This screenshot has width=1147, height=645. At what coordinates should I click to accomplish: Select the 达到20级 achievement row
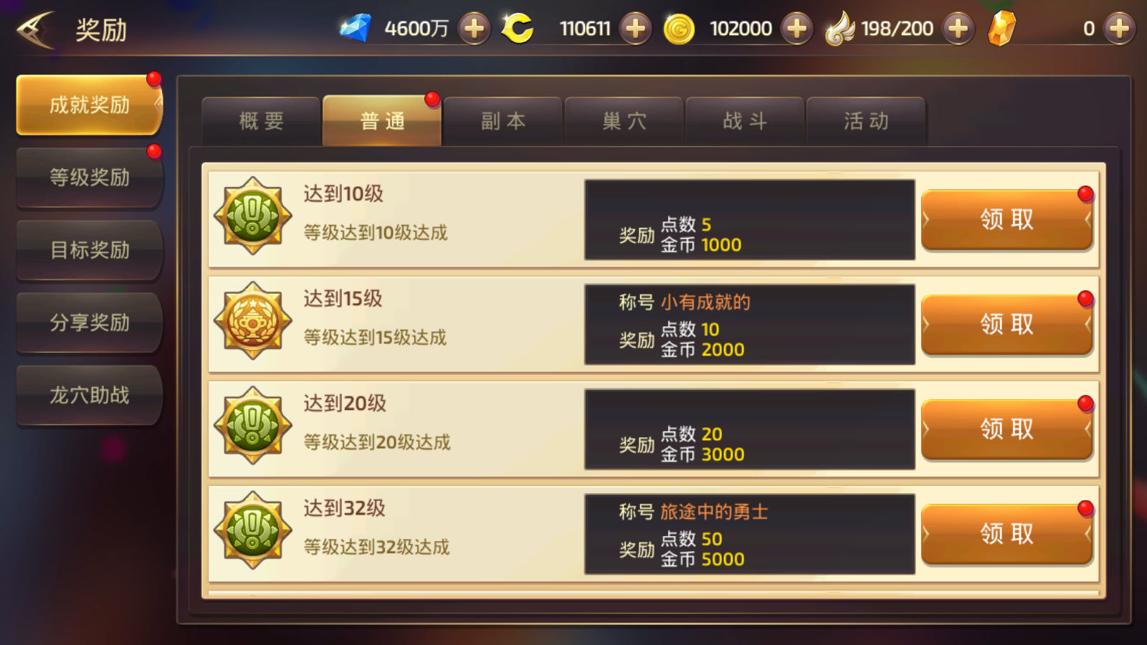pos(654,429)
